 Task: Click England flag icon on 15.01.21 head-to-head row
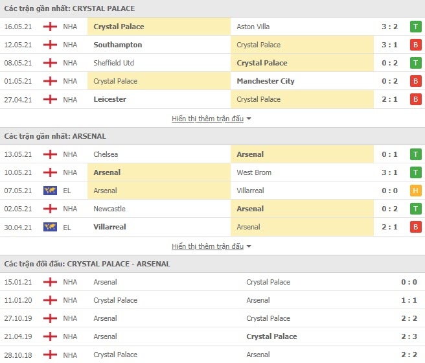(x=50, y=282)
